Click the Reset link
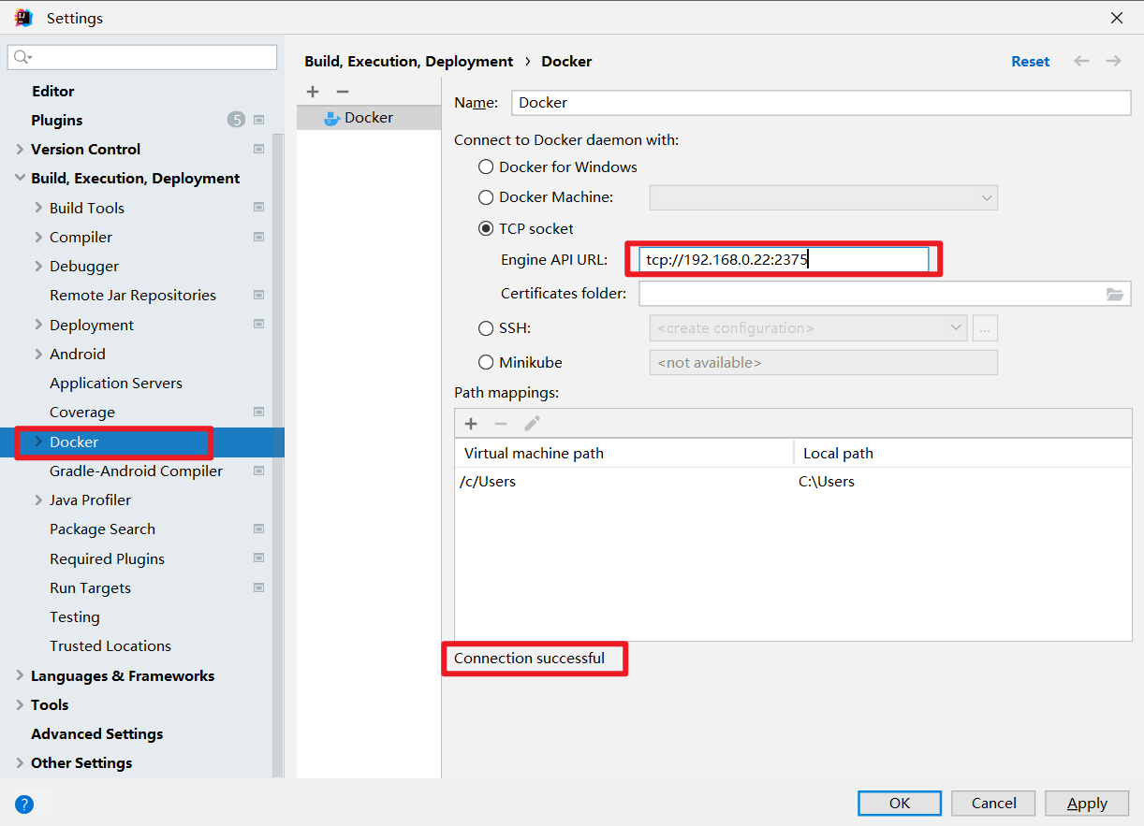The width and height of the screenshot is (1144, 826). coord(1030,62)
